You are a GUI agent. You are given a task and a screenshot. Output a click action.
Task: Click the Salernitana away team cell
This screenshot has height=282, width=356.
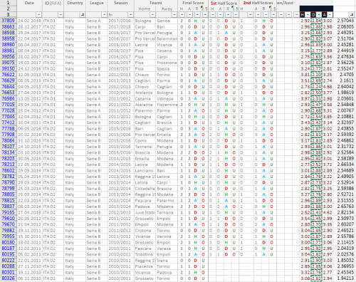(x=167, y=38)
